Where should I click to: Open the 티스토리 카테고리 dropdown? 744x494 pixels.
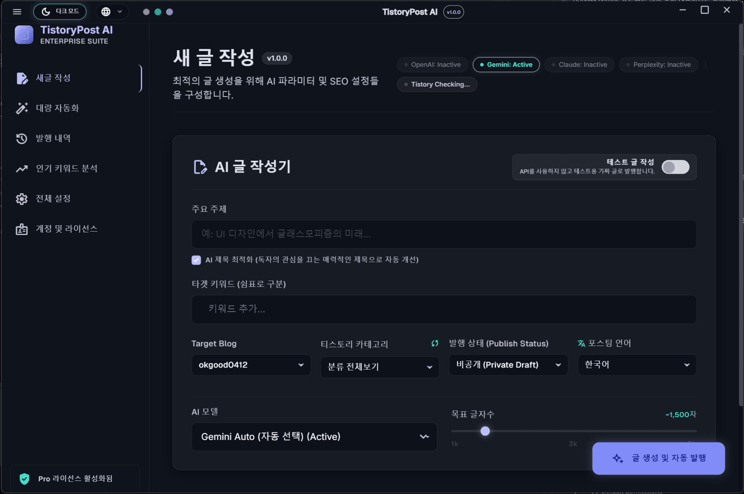tap(380, 367)
